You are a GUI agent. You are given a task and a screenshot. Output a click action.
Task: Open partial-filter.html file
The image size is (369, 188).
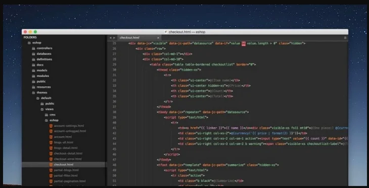(66, 175)
